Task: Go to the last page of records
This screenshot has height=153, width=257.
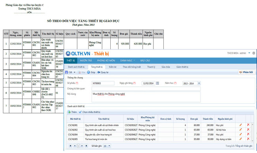Action: click(86, 146)
